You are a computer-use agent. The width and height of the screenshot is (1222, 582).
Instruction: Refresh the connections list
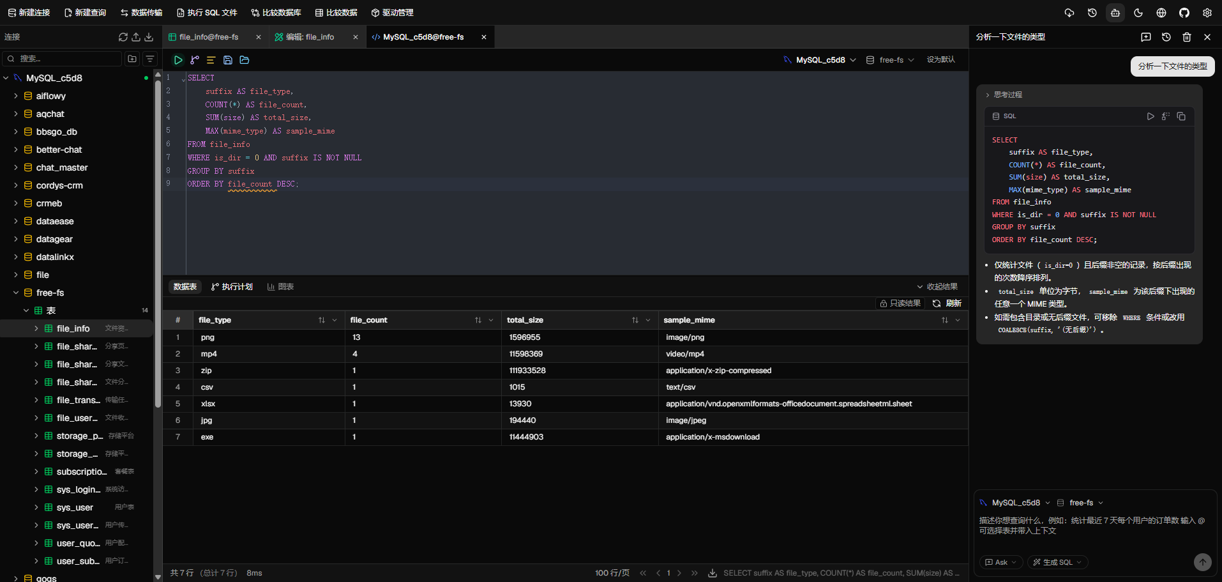tap(123, 37)
